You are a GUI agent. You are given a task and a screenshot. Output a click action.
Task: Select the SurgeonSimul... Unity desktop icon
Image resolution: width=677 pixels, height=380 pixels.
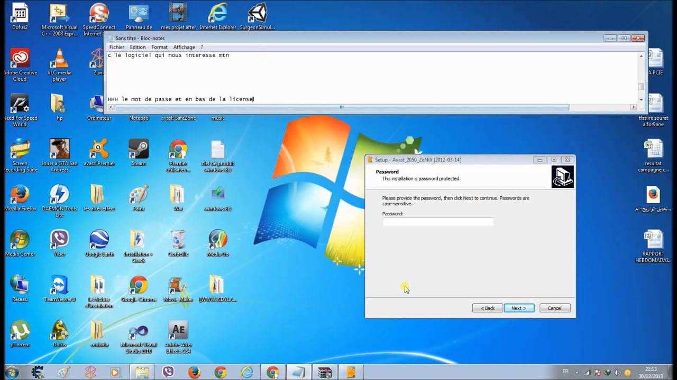(x=258, y=16)
